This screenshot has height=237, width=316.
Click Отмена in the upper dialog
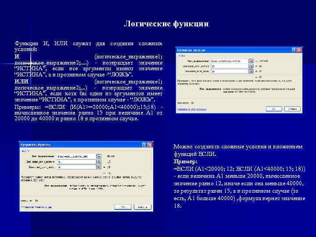click(292, 109)
